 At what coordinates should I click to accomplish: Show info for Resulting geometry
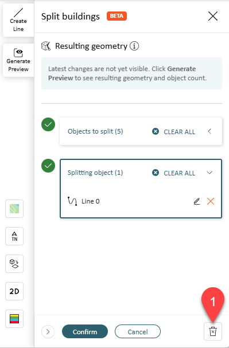(134, 46)
